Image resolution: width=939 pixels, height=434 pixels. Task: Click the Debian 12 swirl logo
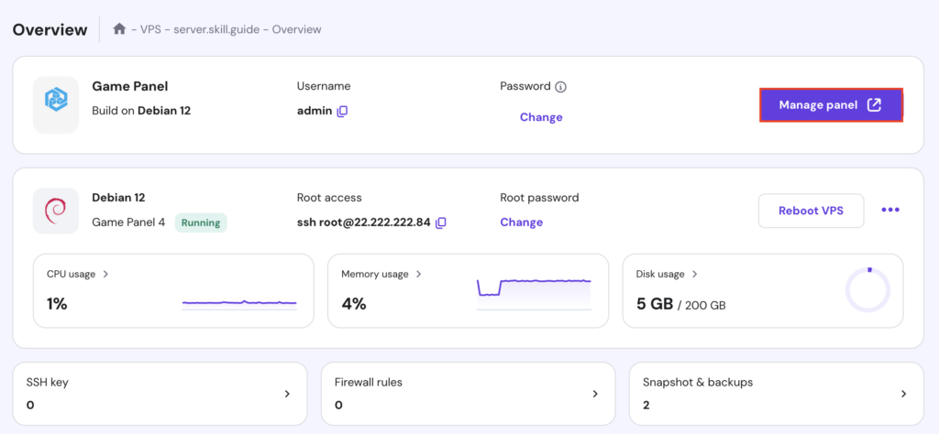pyautogui.click(x=56, y=211)
